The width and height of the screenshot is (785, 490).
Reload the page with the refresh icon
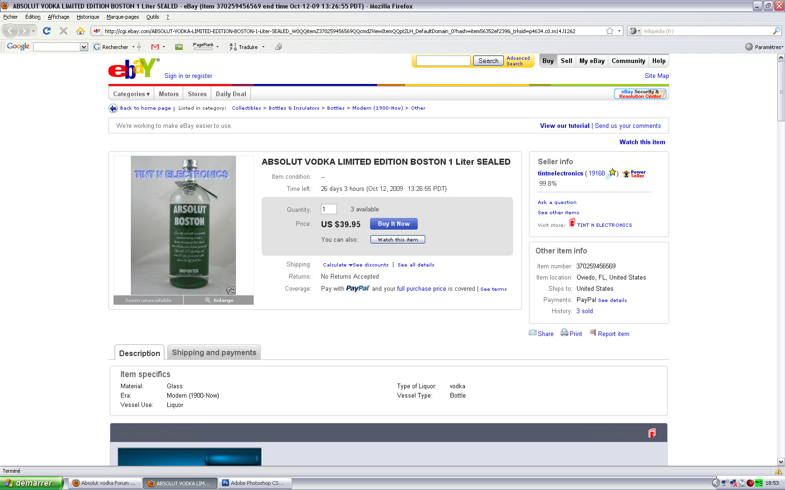coord(47,31)
